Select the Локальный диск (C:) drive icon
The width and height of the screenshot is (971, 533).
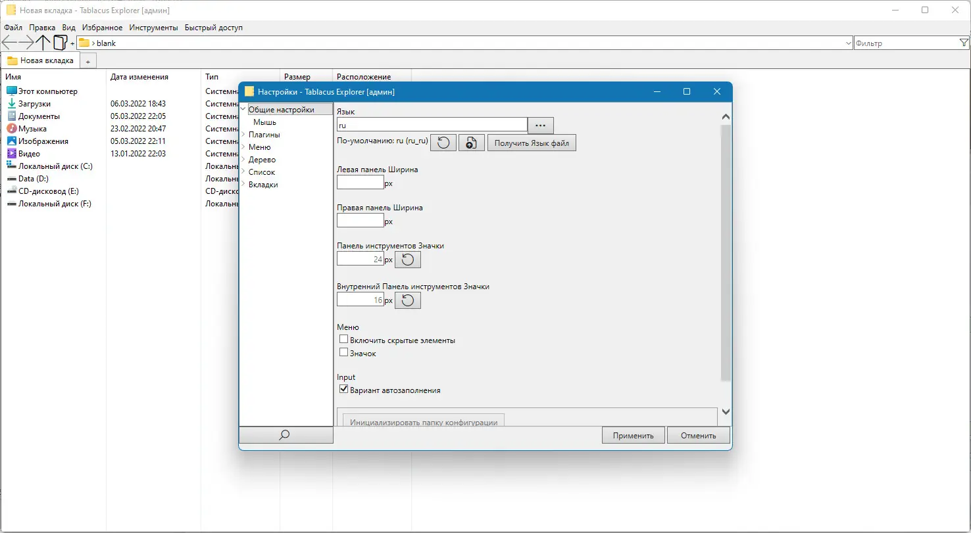pos(11,166)
